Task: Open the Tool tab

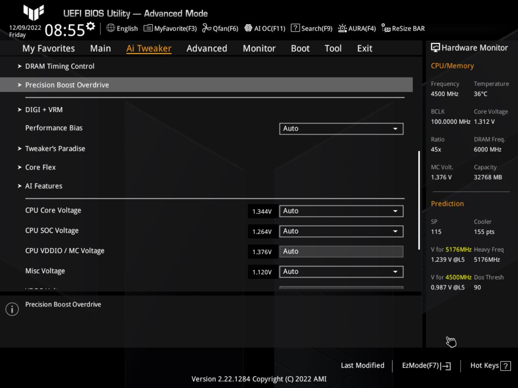Action: coord(333,49)
